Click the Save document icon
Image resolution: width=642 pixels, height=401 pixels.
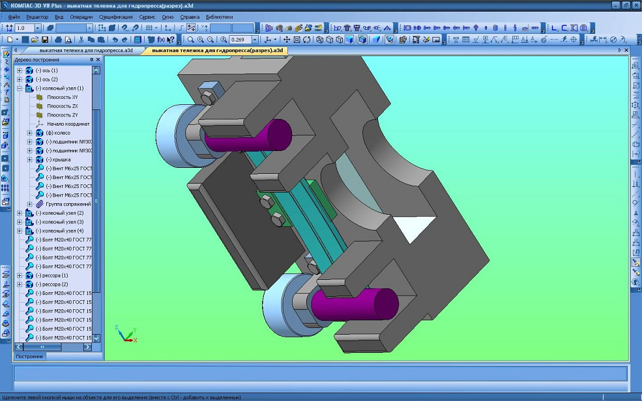[46, 40]
